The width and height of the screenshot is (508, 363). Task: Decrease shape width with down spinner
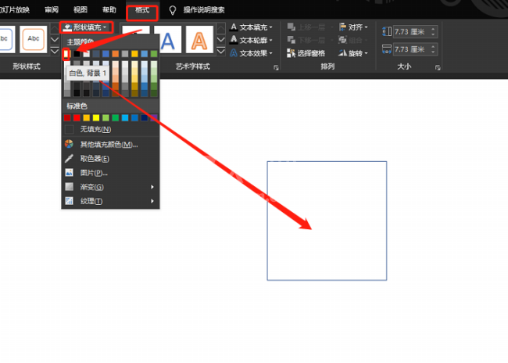point(434,52)
